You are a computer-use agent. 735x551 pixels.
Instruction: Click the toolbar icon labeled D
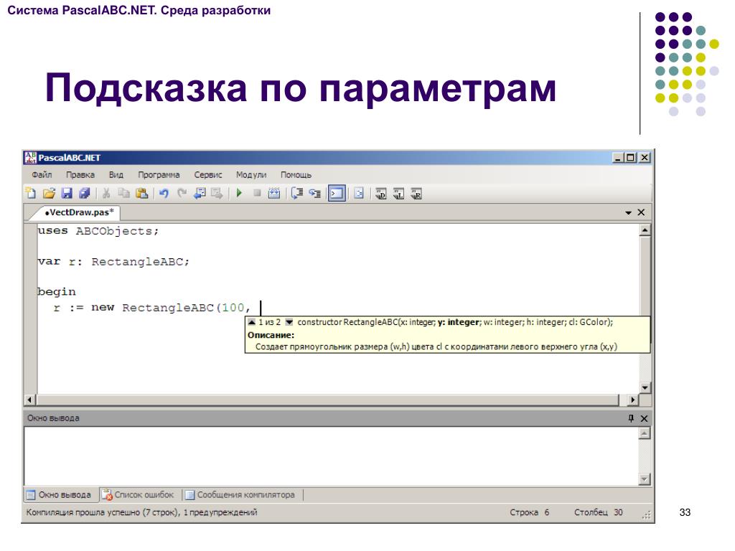pos(380,193)
